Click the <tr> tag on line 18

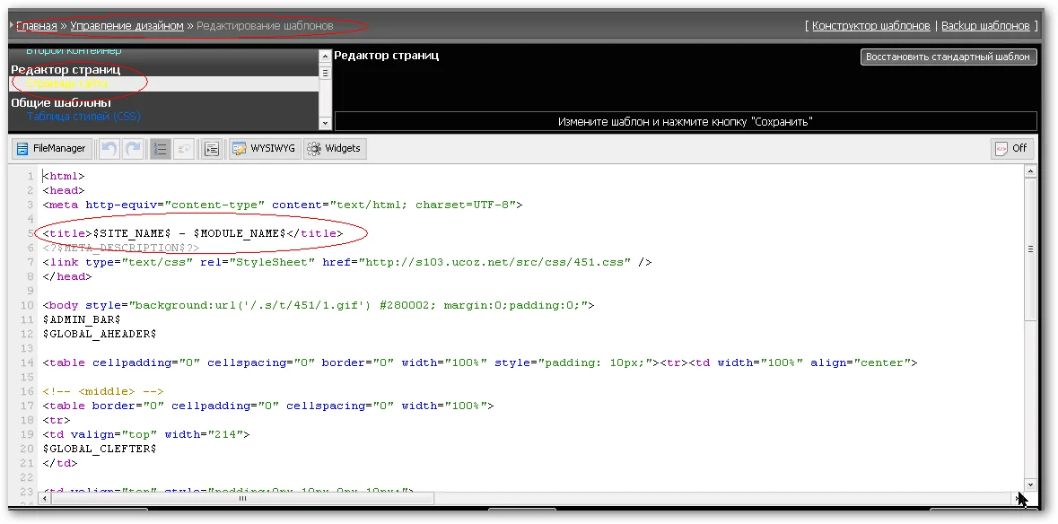[56, 420]
